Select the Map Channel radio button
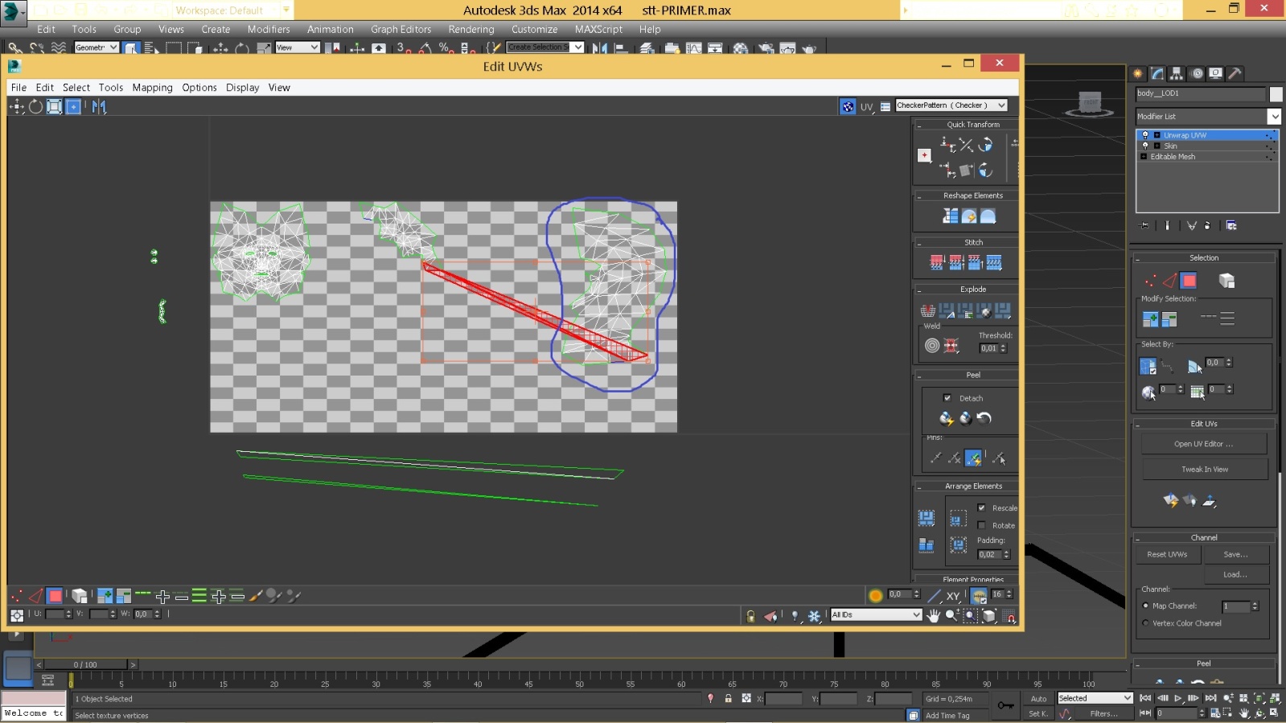Image resolution: width=1286 pixels, height=723 pixels. coord(1146,606)
